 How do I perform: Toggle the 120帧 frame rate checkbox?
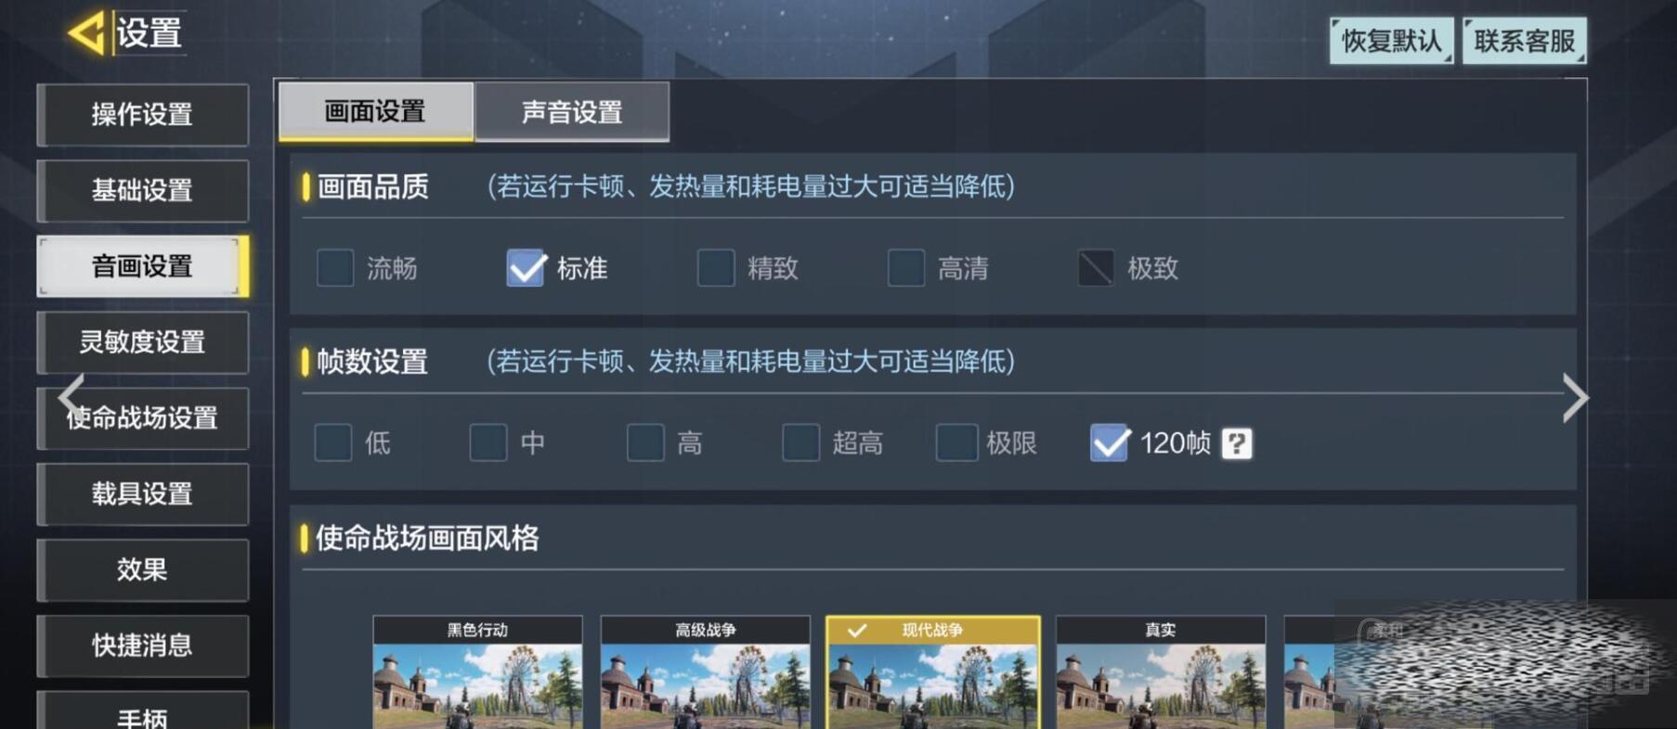tap(1110, 442)
